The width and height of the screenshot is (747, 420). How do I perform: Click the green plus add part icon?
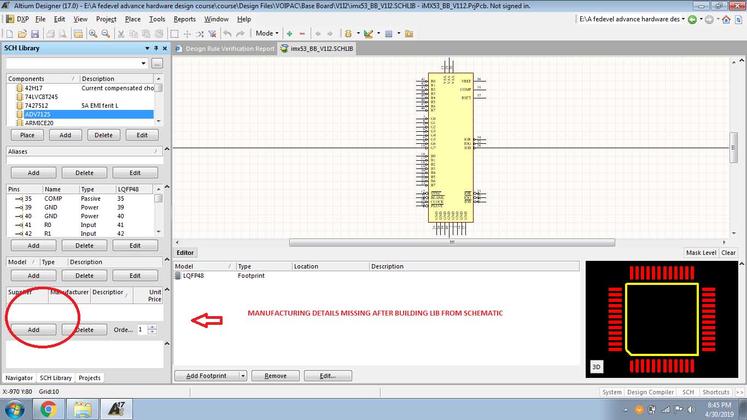point(289,34)
